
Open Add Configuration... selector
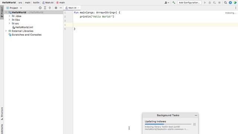(x=189, y=3)
